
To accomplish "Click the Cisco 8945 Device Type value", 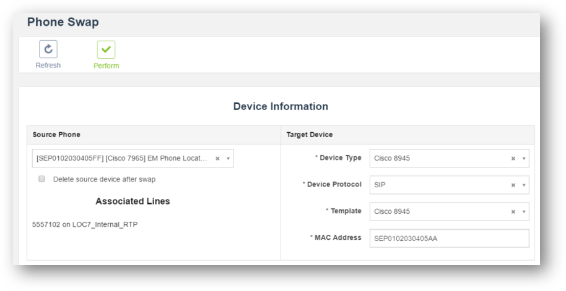I will click(392, 159).
